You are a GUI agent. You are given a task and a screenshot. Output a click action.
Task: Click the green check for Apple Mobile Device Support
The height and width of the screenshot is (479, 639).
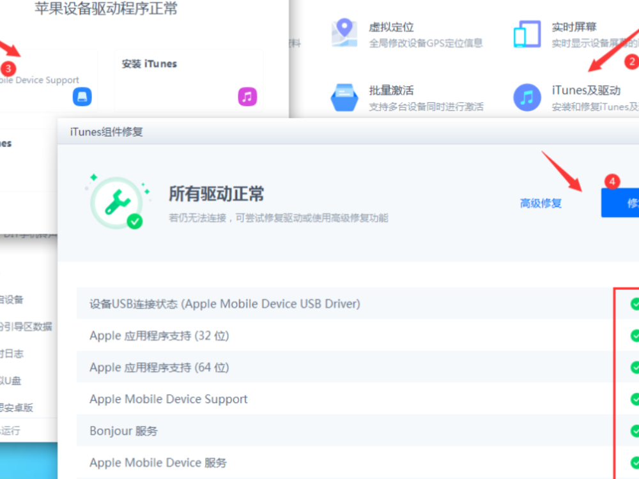(635, 399)
